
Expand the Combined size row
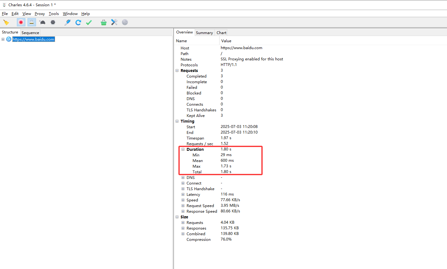click(183, 234)
